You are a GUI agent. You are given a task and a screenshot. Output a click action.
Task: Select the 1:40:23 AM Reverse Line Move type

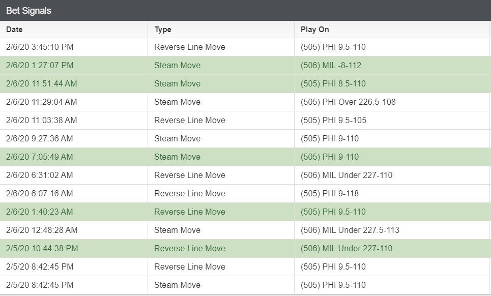pyautogui.click(x=190, y=212)
